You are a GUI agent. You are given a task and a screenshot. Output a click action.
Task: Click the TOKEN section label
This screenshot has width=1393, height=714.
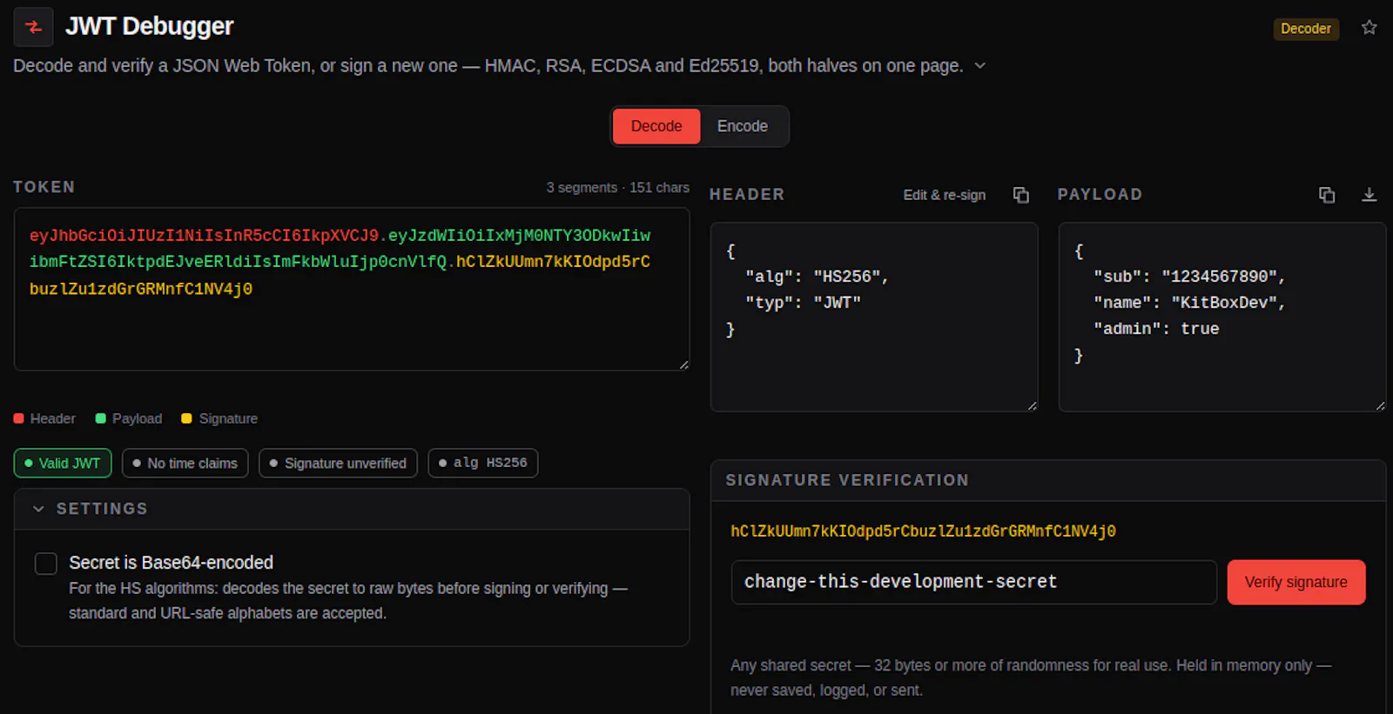(44, 187)
